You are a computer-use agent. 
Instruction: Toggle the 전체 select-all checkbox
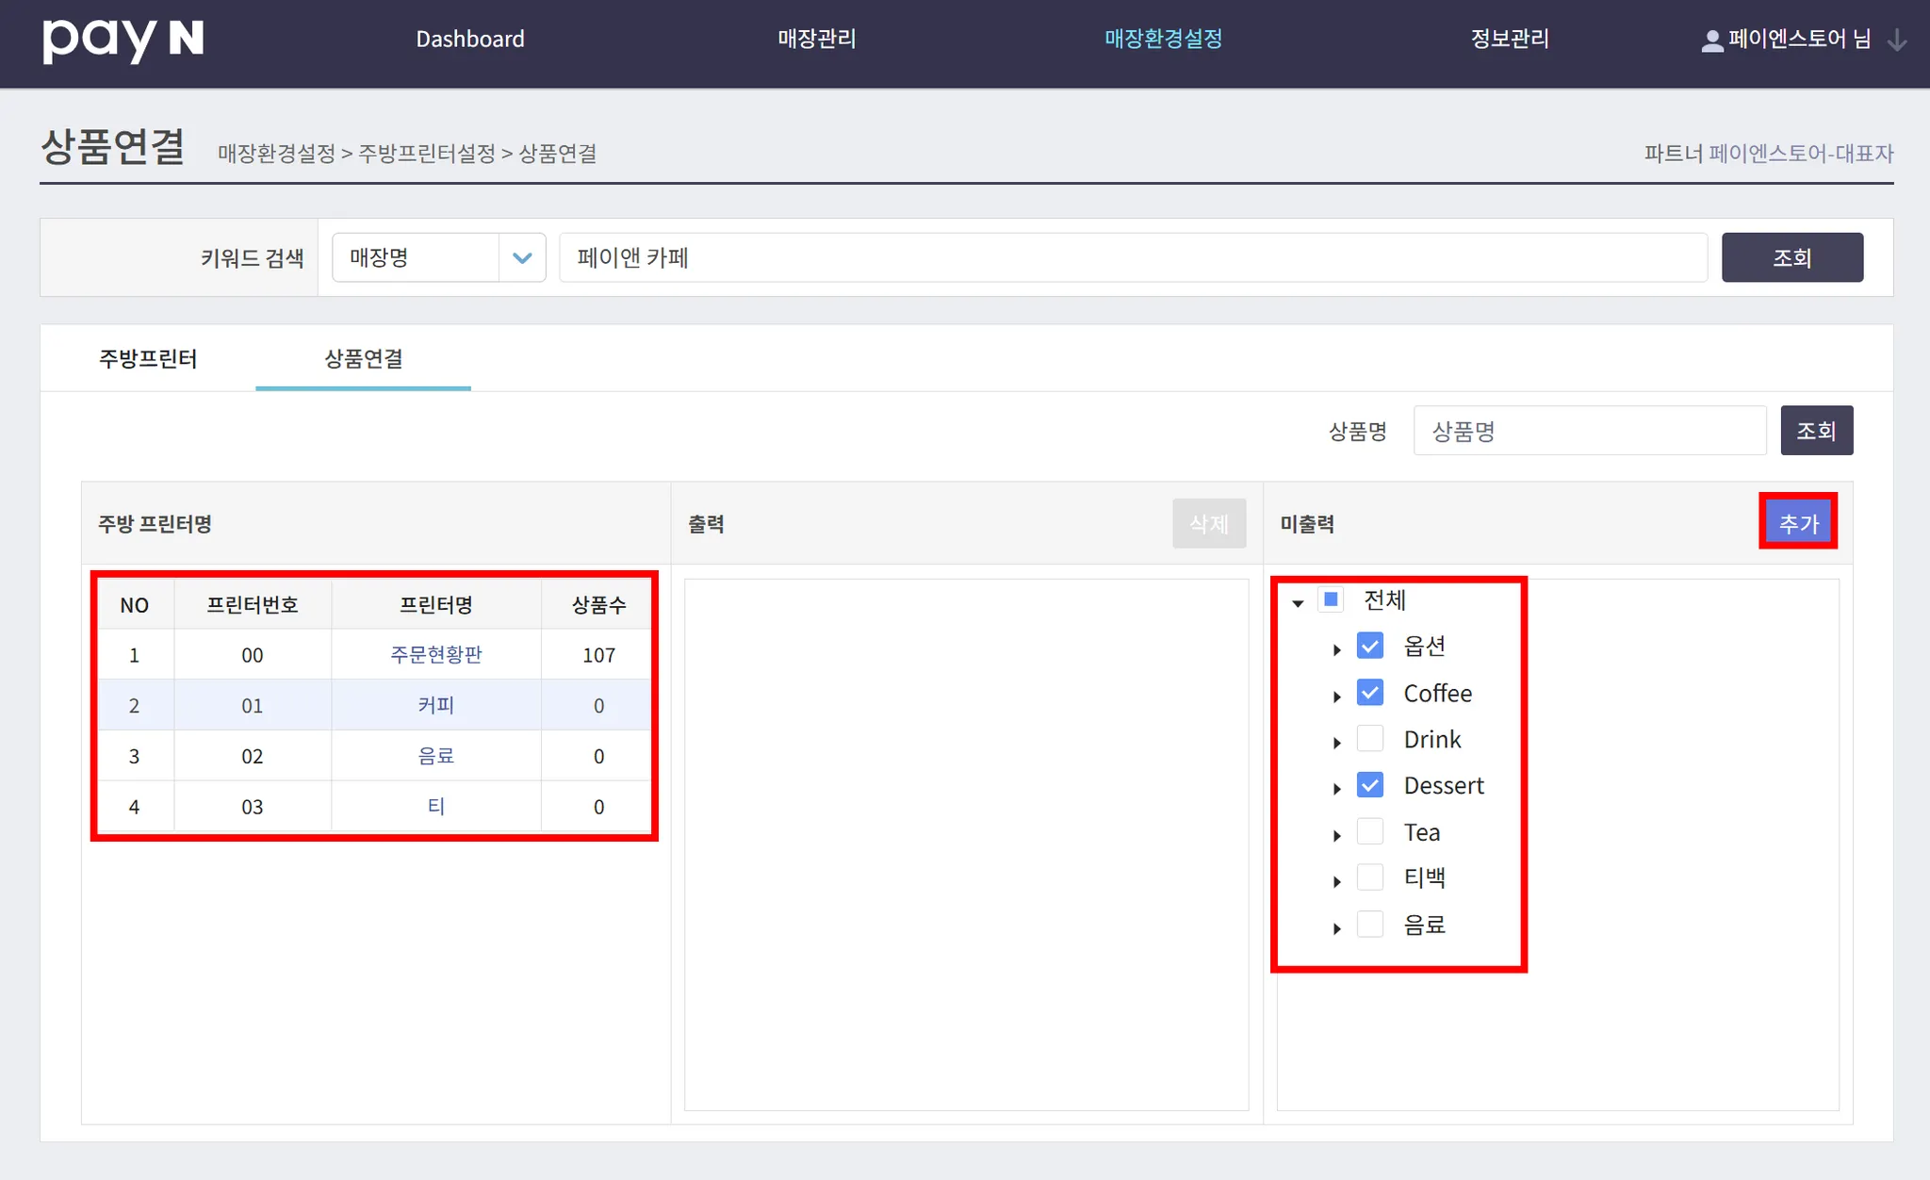click(1331, 599)
